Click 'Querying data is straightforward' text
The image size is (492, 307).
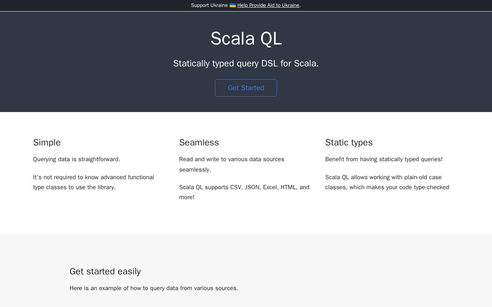(76, 159)
